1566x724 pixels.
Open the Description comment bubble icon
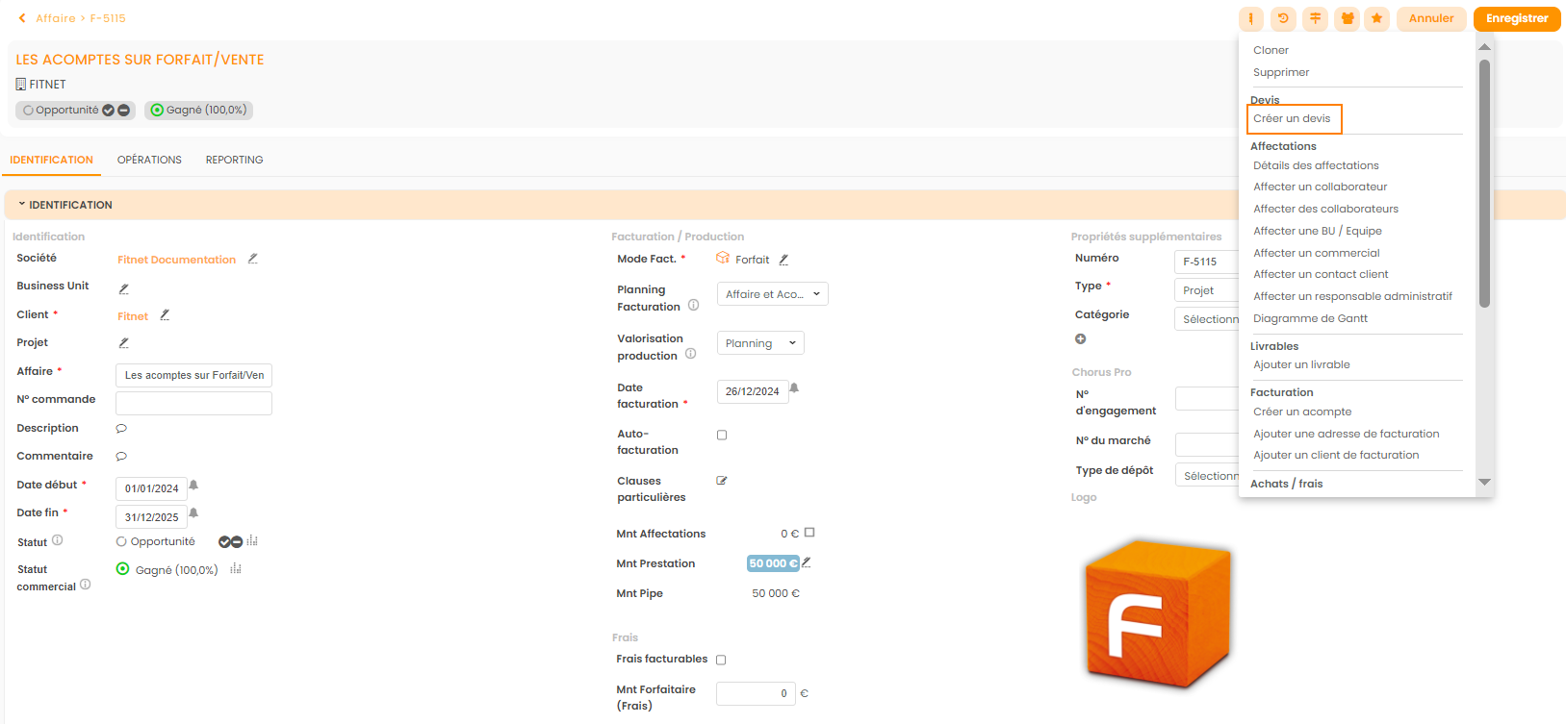(121, 429)
